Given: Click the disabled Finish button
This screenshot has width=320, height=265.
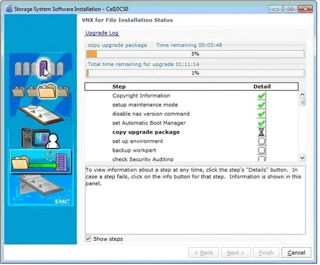Looking at the screenshot, I should (x=266, y=252).
